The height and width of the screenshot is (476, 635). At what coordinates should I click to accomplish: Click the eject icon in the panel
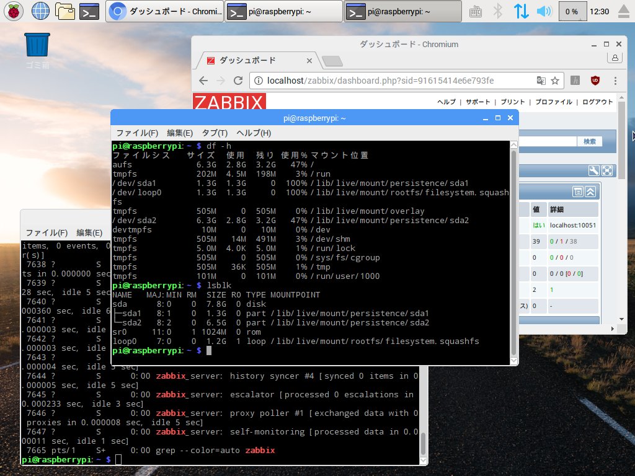pyautogui.click(x=624, y=11)
